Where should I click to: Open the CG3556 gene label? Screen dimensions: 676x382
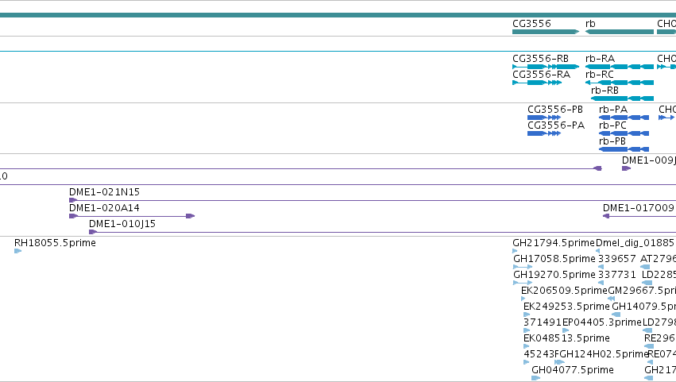pyautogui.click(x=531, y=23)
